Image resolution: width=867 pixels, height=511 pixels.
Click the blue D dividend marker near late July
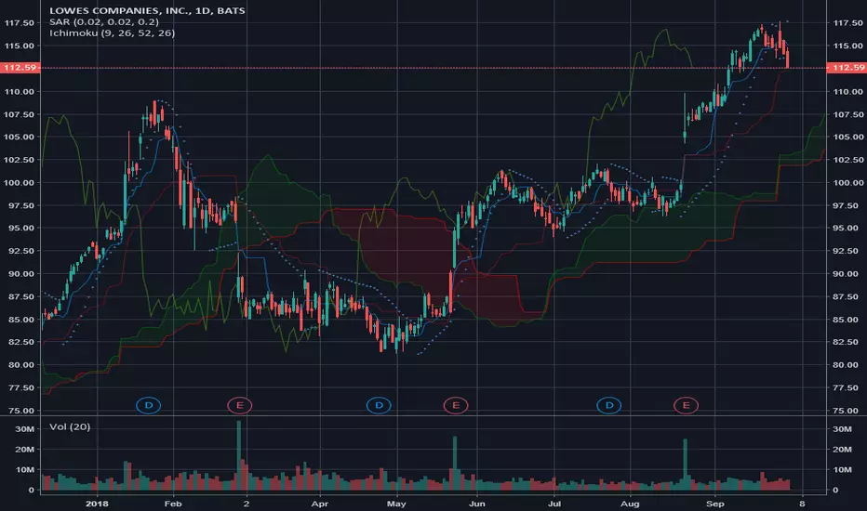point(608,405)
